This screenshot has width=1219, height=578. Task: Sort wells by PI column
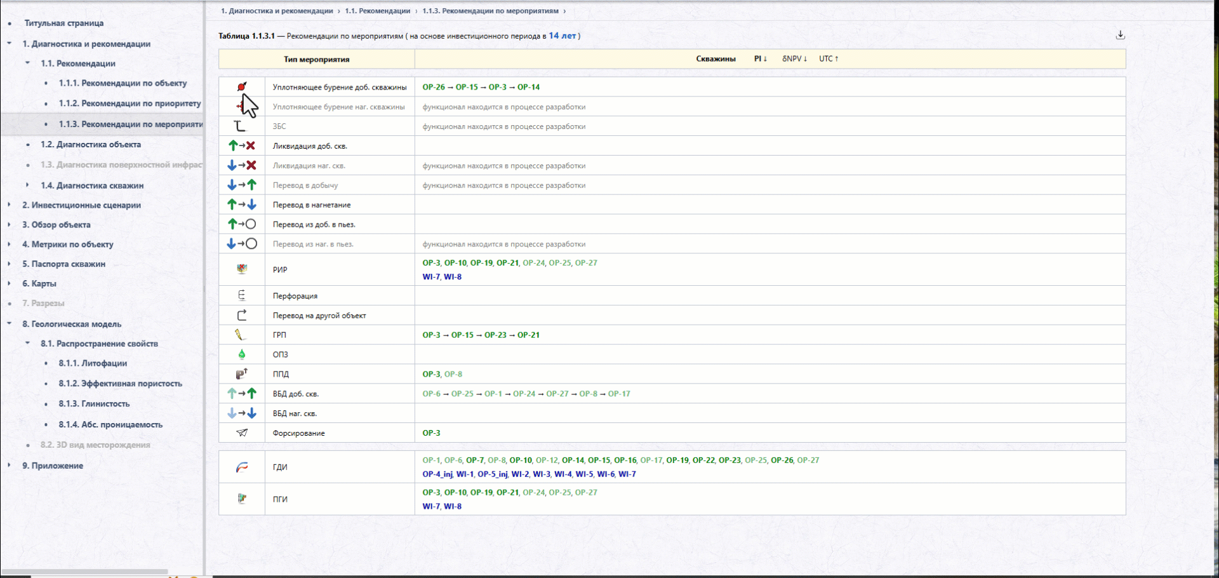[x=761, y=58]
